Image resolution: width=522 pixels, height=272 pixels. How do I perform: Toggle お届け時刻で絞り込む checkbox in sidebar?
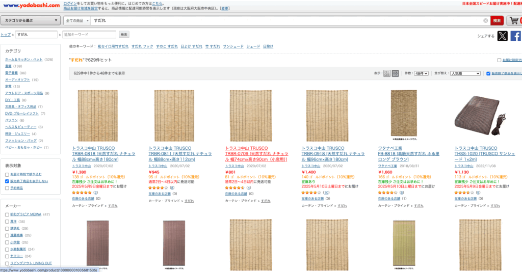[x=7, y=175]
